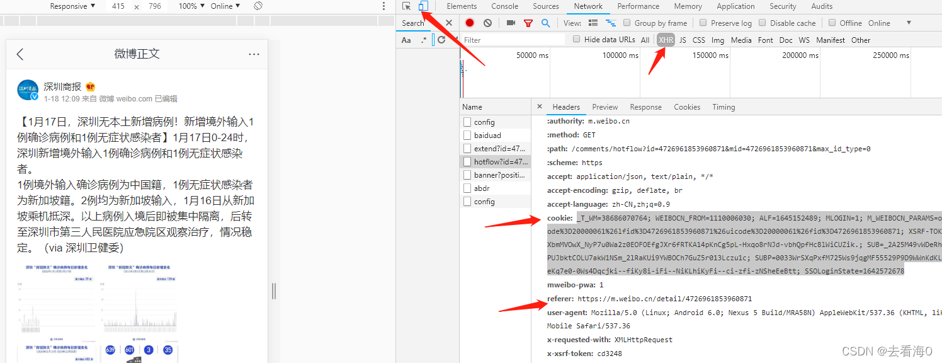Click the viewport height field 796
Viewport: 942px width, 363px height.
tap(155, 6)
